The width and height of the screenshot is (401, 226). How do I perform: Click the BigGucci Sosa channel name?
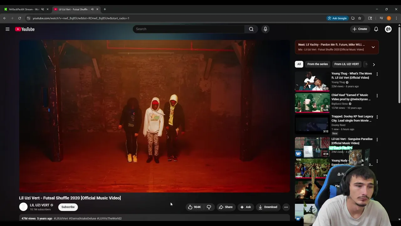[x=340, y=104]
